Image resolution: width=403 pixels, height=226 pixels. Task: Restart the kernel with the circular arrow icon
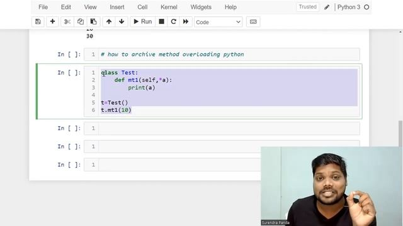tap(174, 22)
